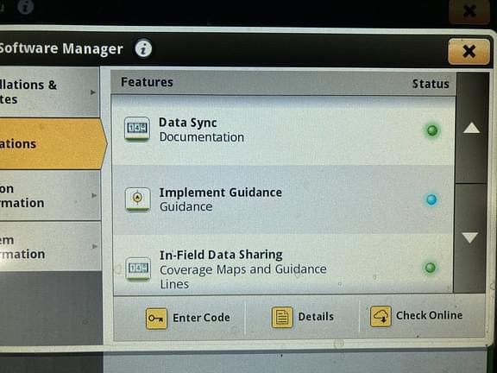Click the scroll up arrow in features list
The height and width of the screenshot is (373, 497).
[x=471, y=128]
